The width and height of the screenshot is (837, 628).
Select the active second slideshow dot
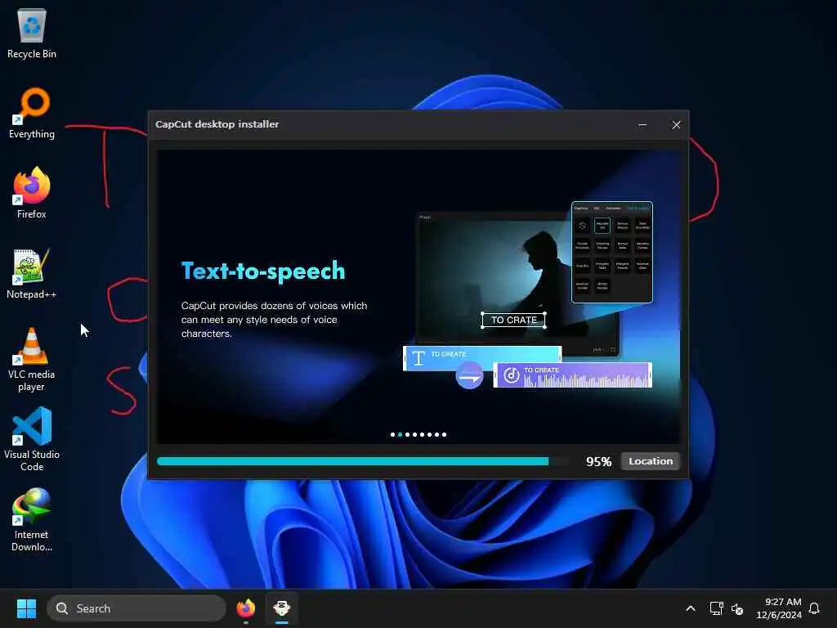pos(401,435)
